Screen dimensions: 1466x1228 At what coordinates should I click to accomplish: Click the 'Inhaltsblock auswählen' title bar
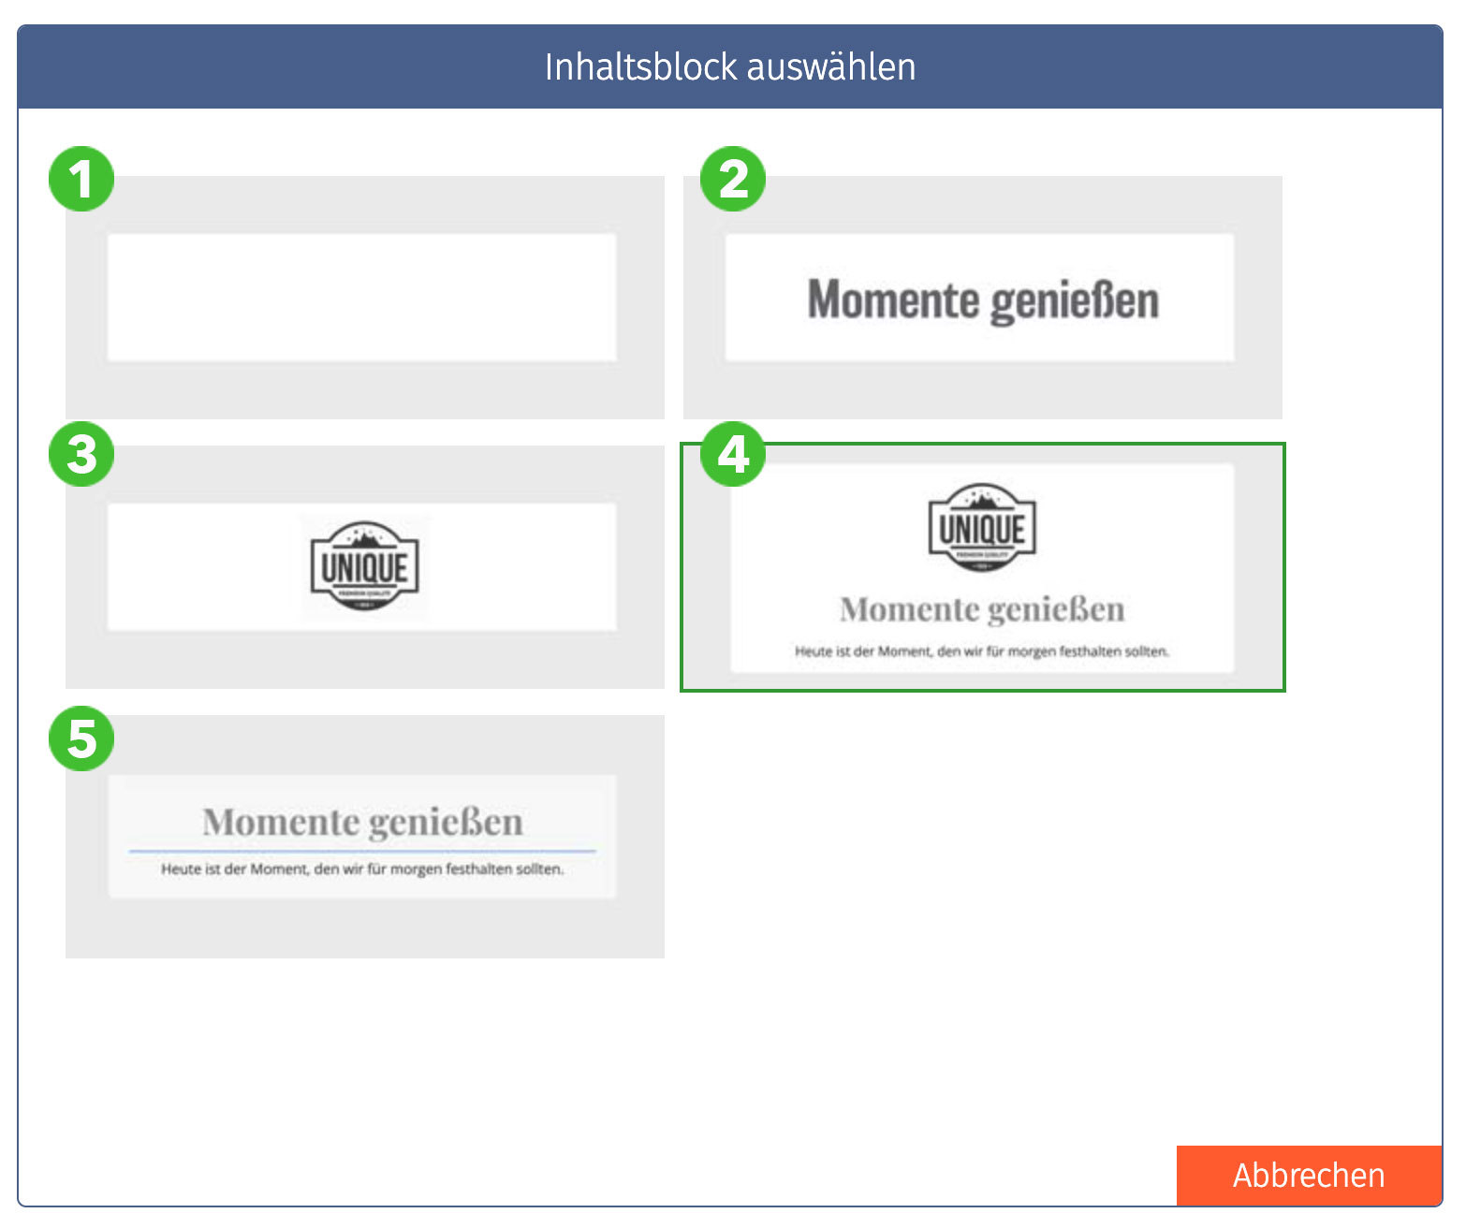[x=730, y=67]
